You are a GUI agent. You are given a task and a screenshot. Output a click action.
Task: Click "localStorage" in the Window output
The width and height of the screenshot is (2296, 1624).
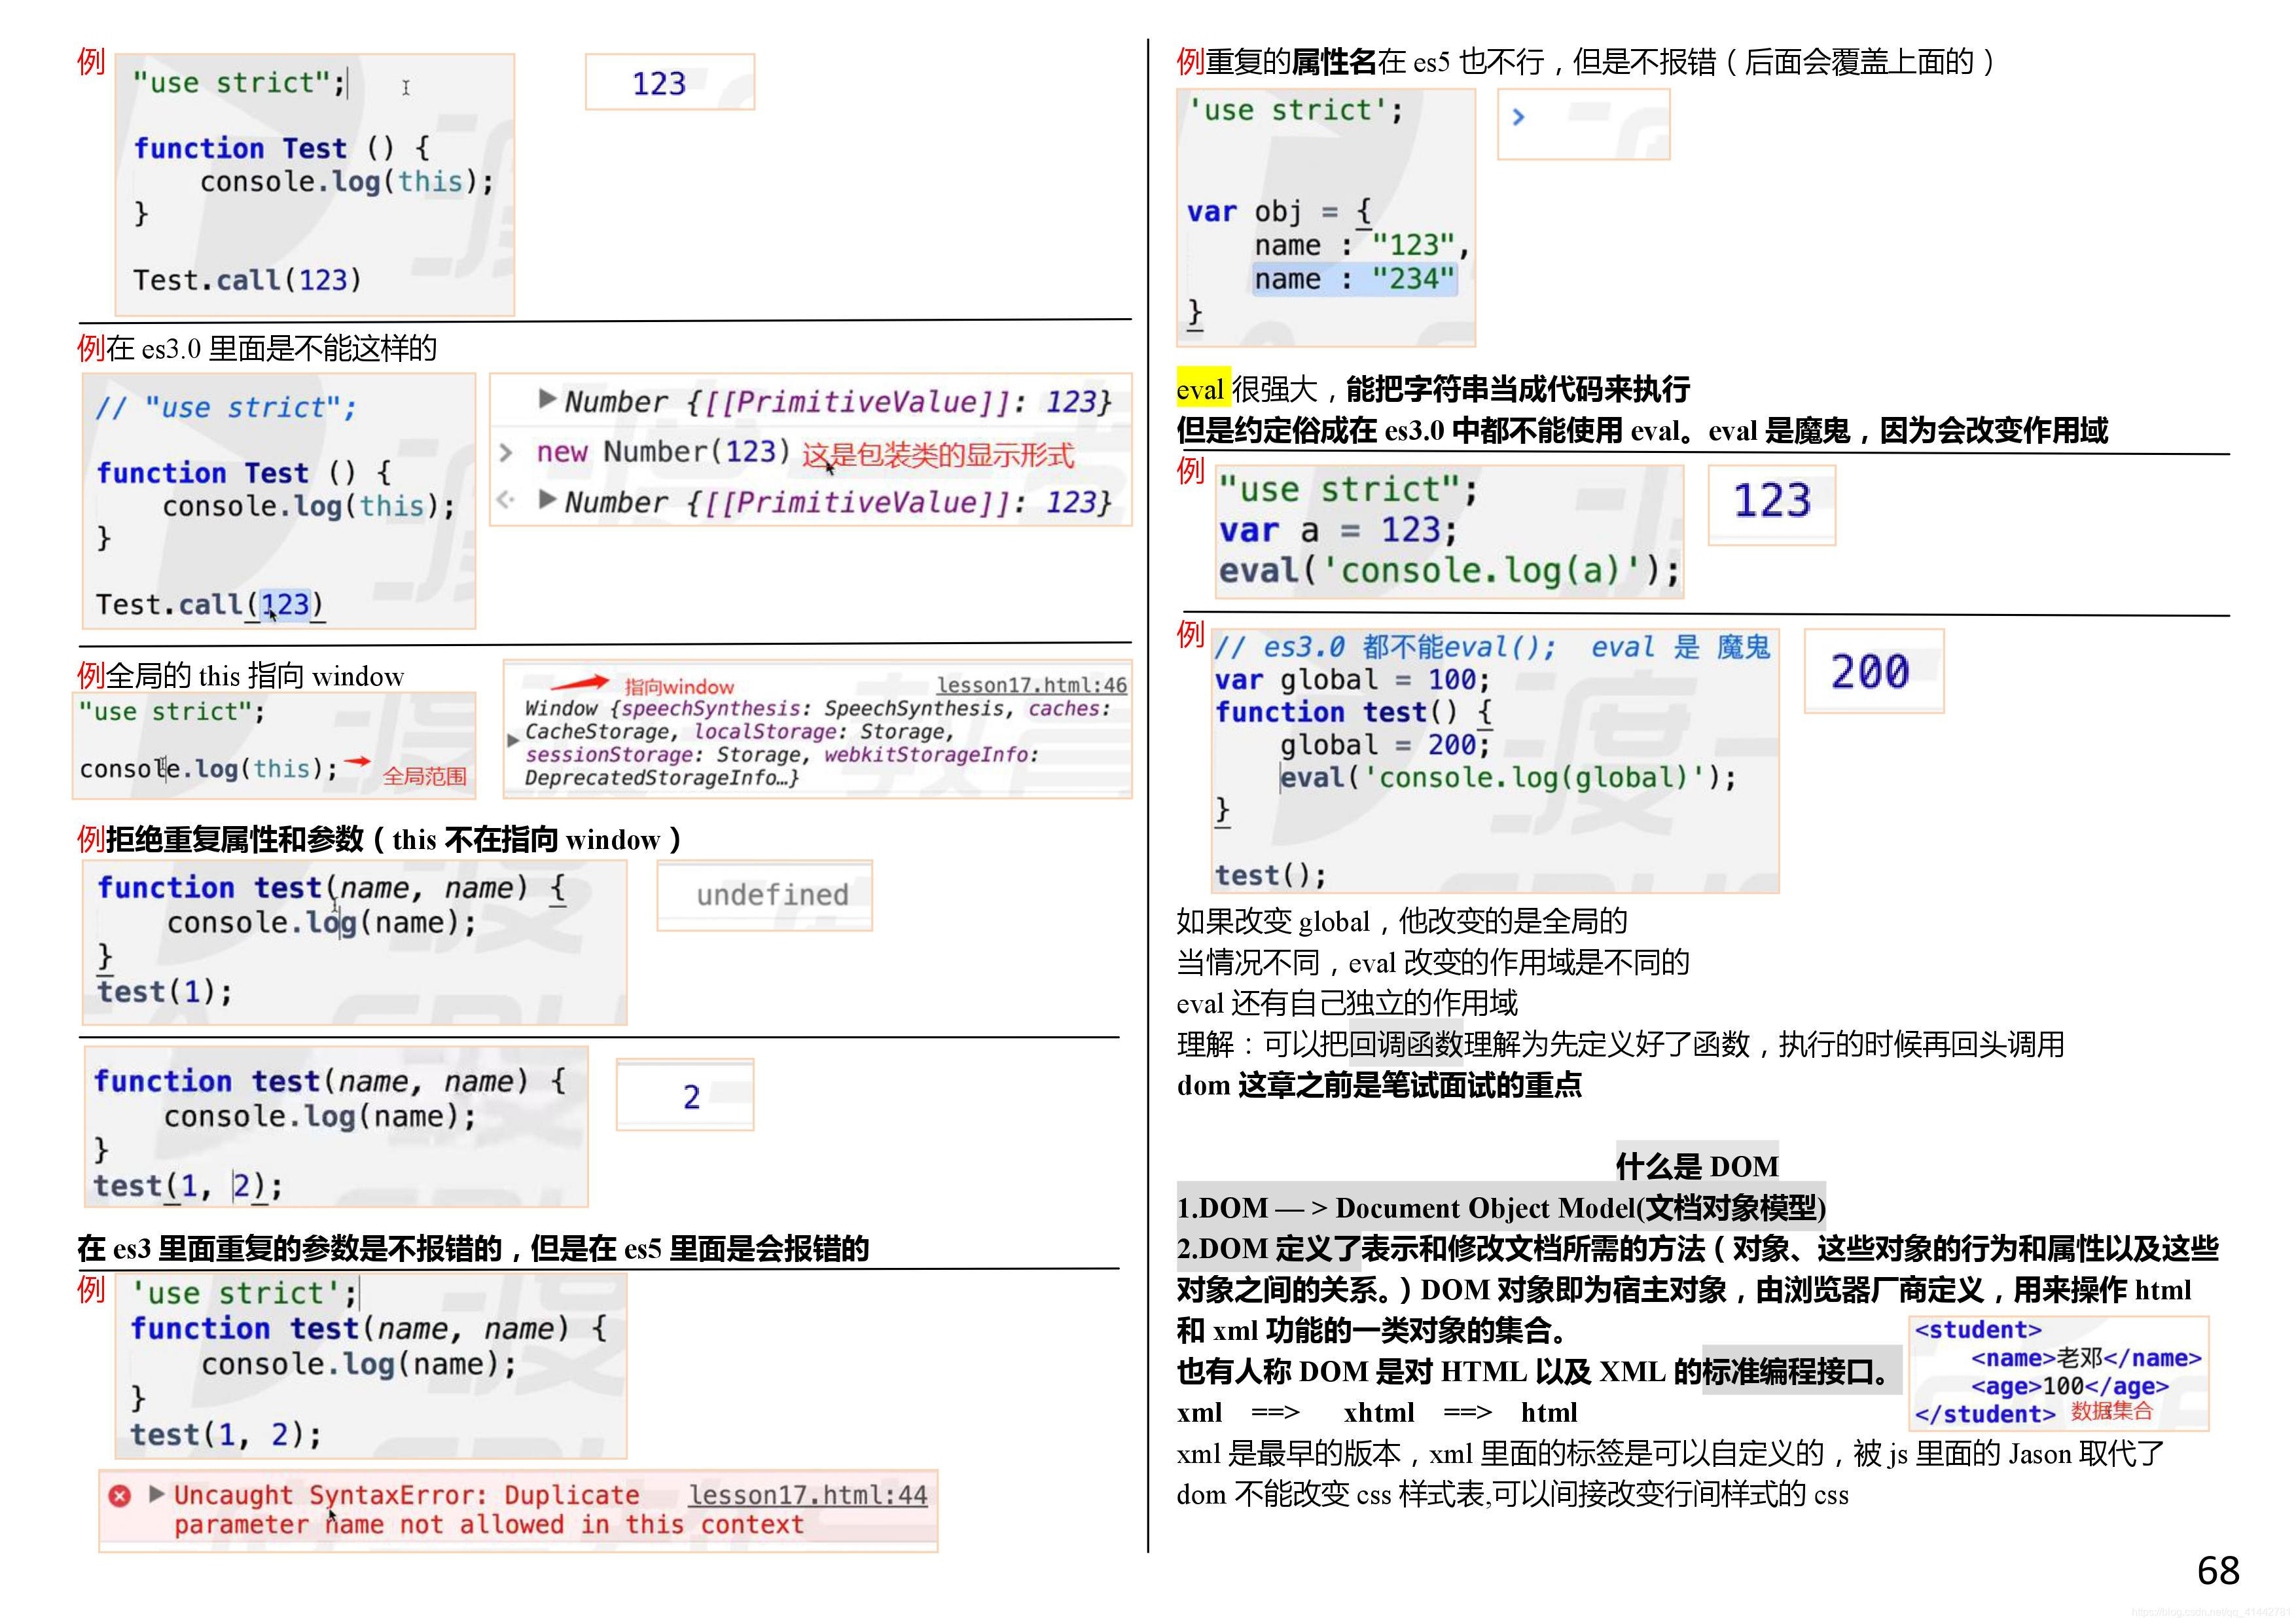tap(766, 732)
